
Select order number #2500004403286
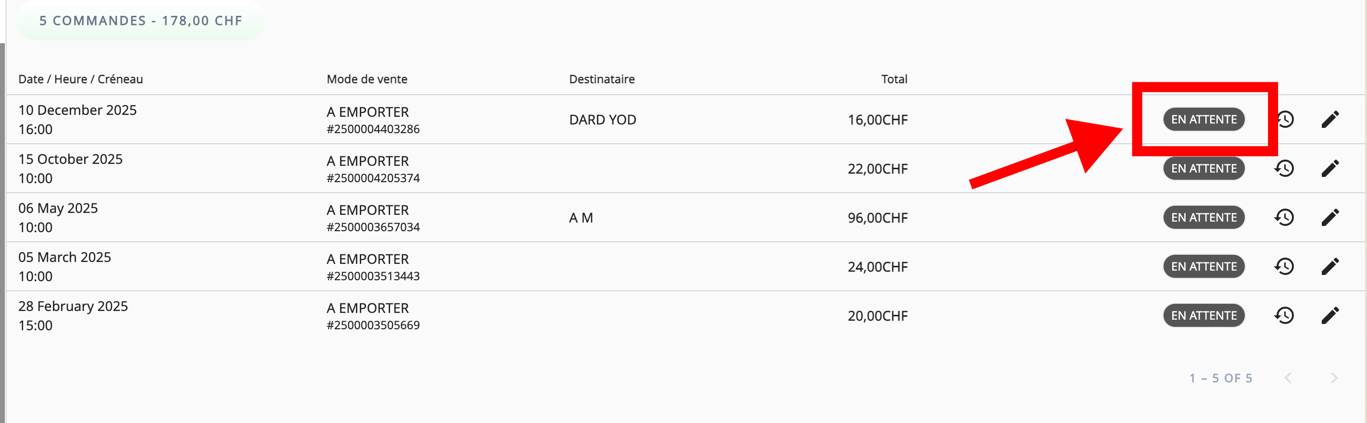click(x=373, y=129)
